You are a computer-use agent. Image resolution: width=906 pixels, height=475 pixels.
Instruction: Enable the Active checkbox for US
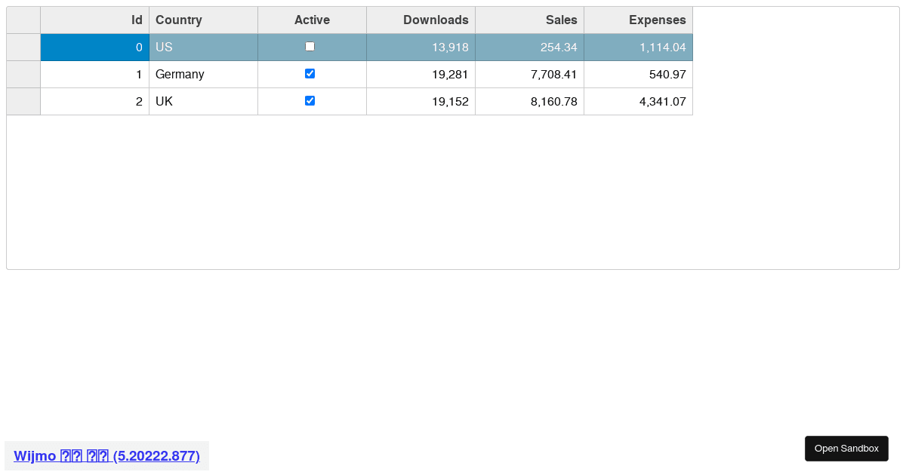point(310,46)
